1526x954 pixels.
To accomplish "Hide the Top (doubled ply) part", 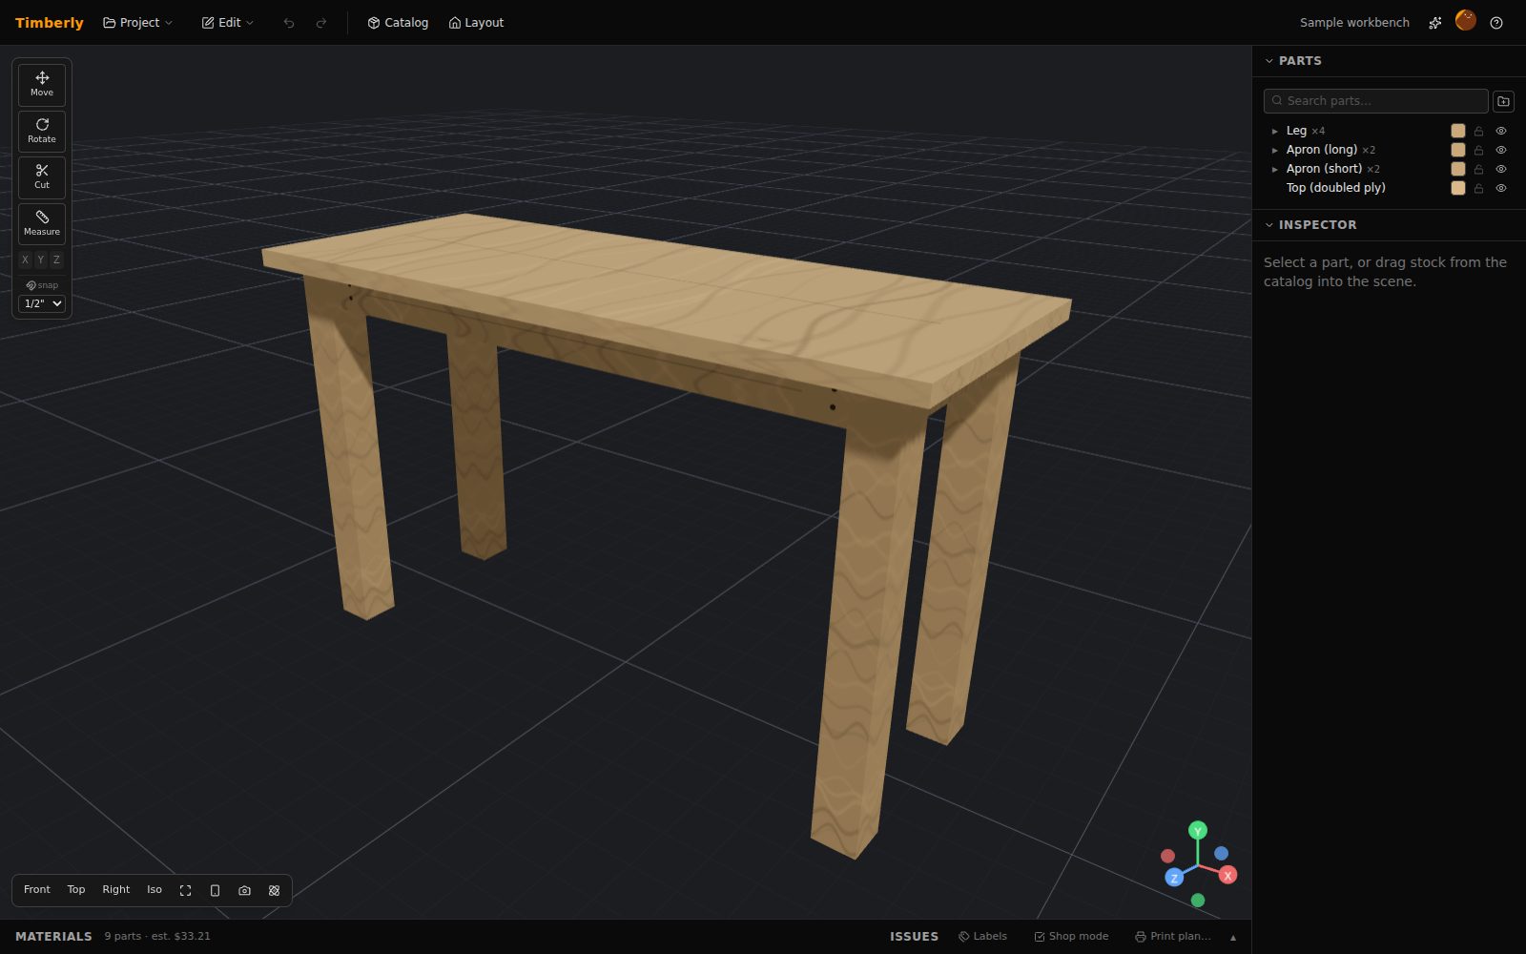I will point(1501,188).
